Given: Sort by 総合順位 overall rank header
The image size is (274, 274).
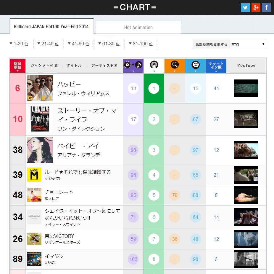Looking at the screenshot, I should click(17, 66).
